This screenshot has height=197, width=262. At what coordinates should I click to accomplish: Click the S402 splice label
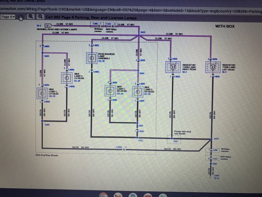[x=143, y=32]
